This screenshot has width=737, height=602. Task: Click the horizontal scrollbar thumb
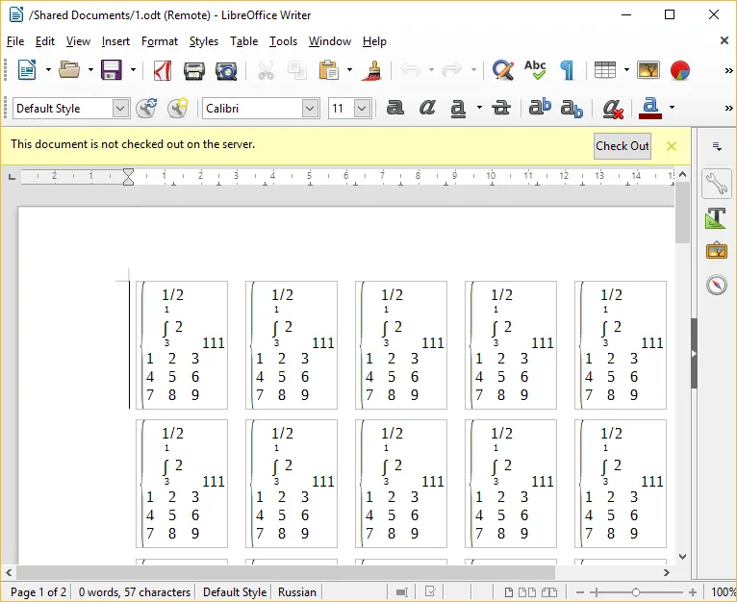coord(286,572)
